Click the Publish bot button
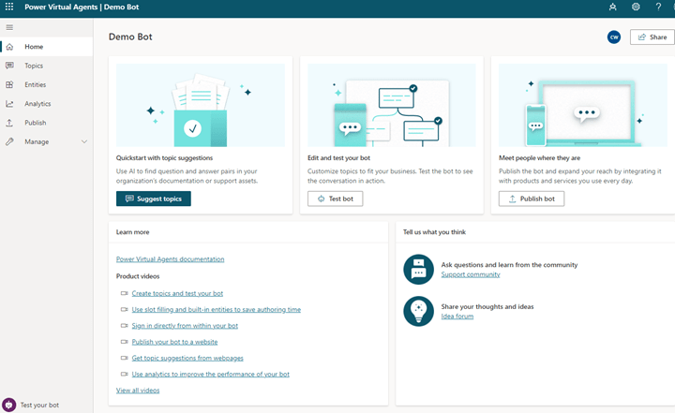This screenshot has height=413, width=675. click(x=532, y=199)
